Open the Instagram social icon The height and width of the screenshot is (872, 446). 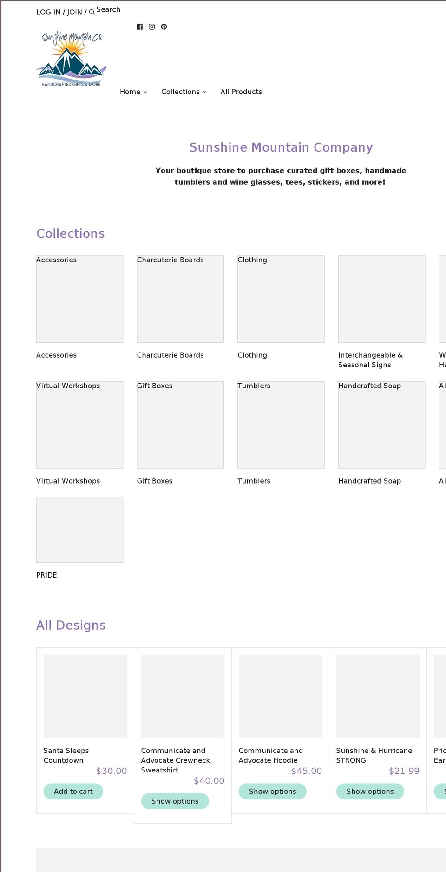pyautogui.click(x=151, y=27)
